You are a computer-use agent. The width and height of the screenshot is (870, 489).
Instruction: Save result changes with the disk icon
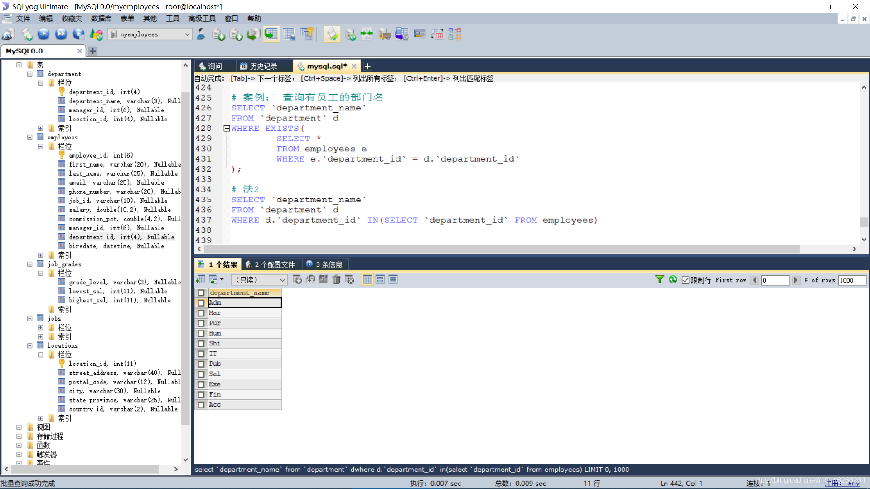[x=324, y=279]
